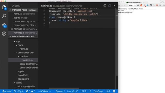Image resolution: width=165 pixels, height=93 pixels.
Task: Click the orange circular extension icon in the browser
Action: coord(141,5)
